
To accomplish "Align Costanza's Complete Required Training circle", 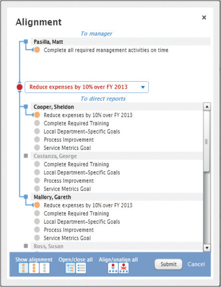I will pyautogui.click(x=37, y=164).
